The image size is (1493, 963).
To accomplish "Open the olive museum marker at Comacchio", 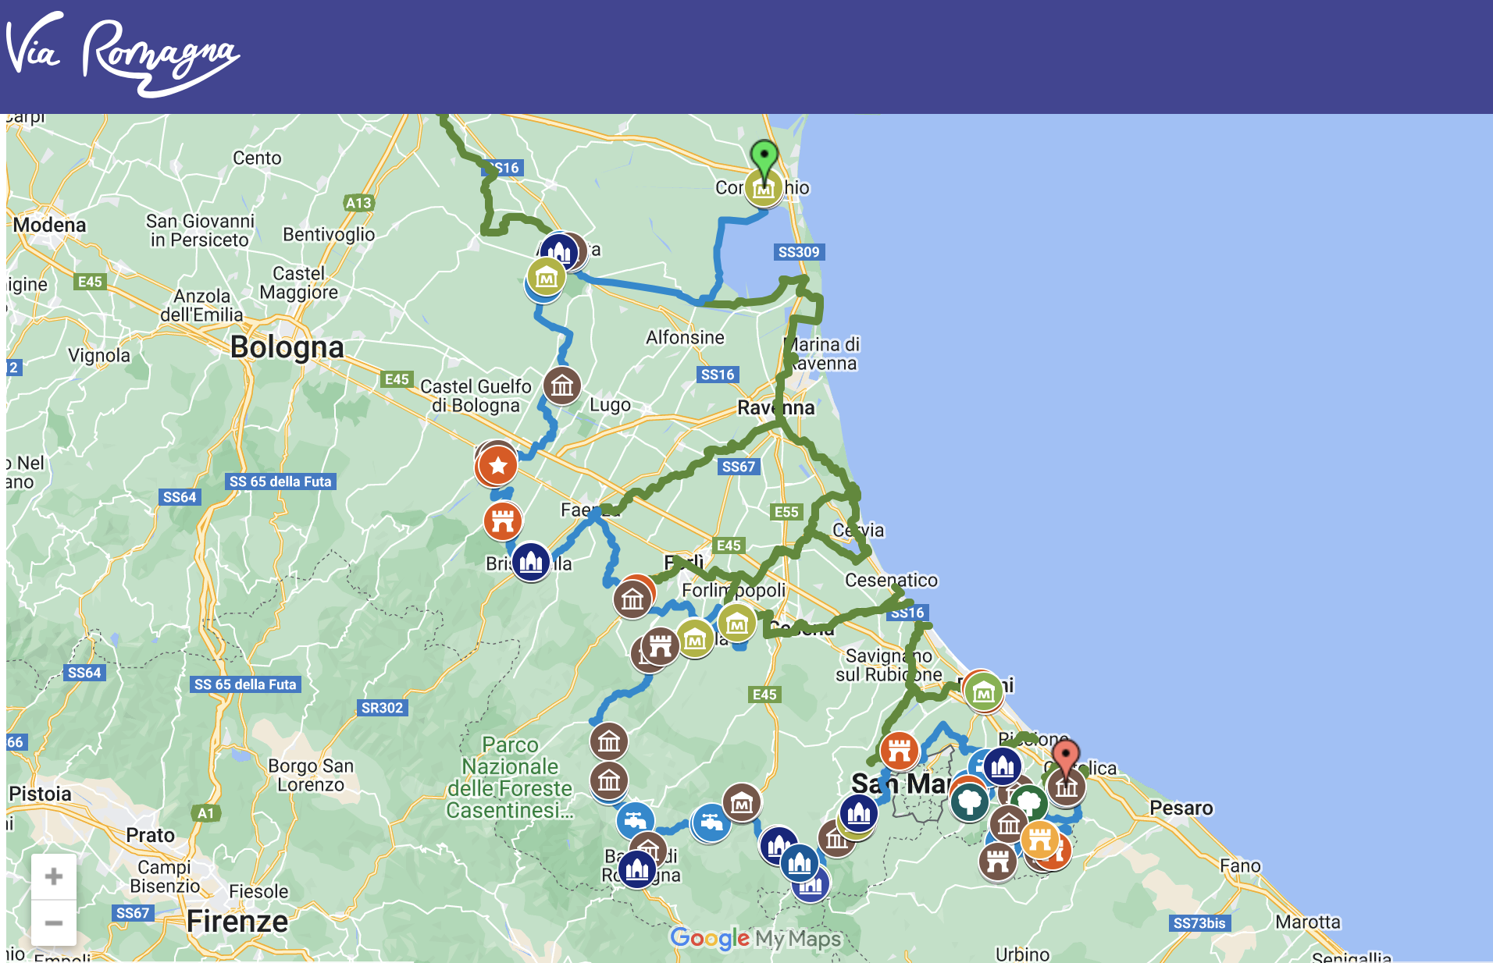I will click(763, 189).
